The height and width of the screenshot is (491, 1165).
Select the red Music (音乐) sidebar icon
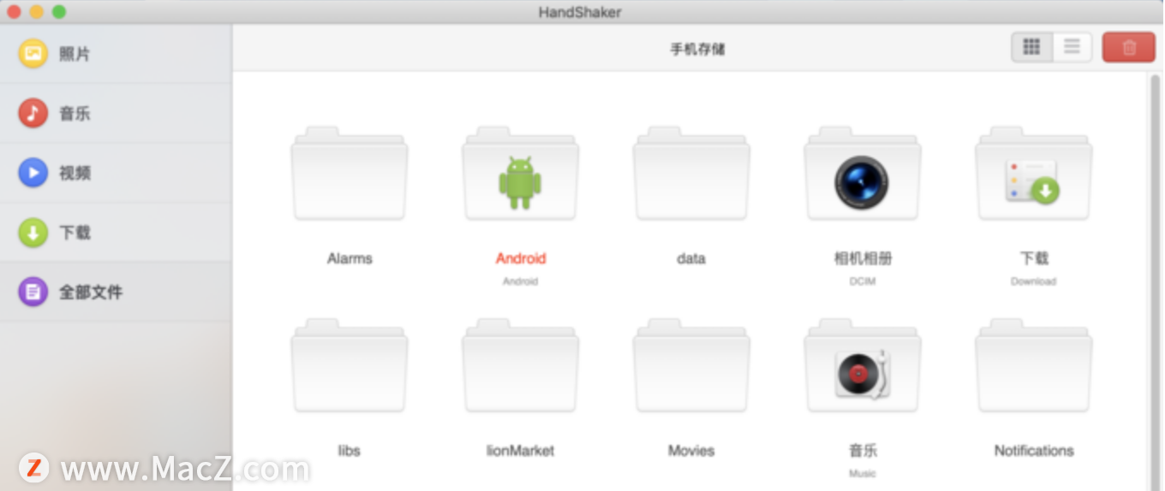(33, 113)
